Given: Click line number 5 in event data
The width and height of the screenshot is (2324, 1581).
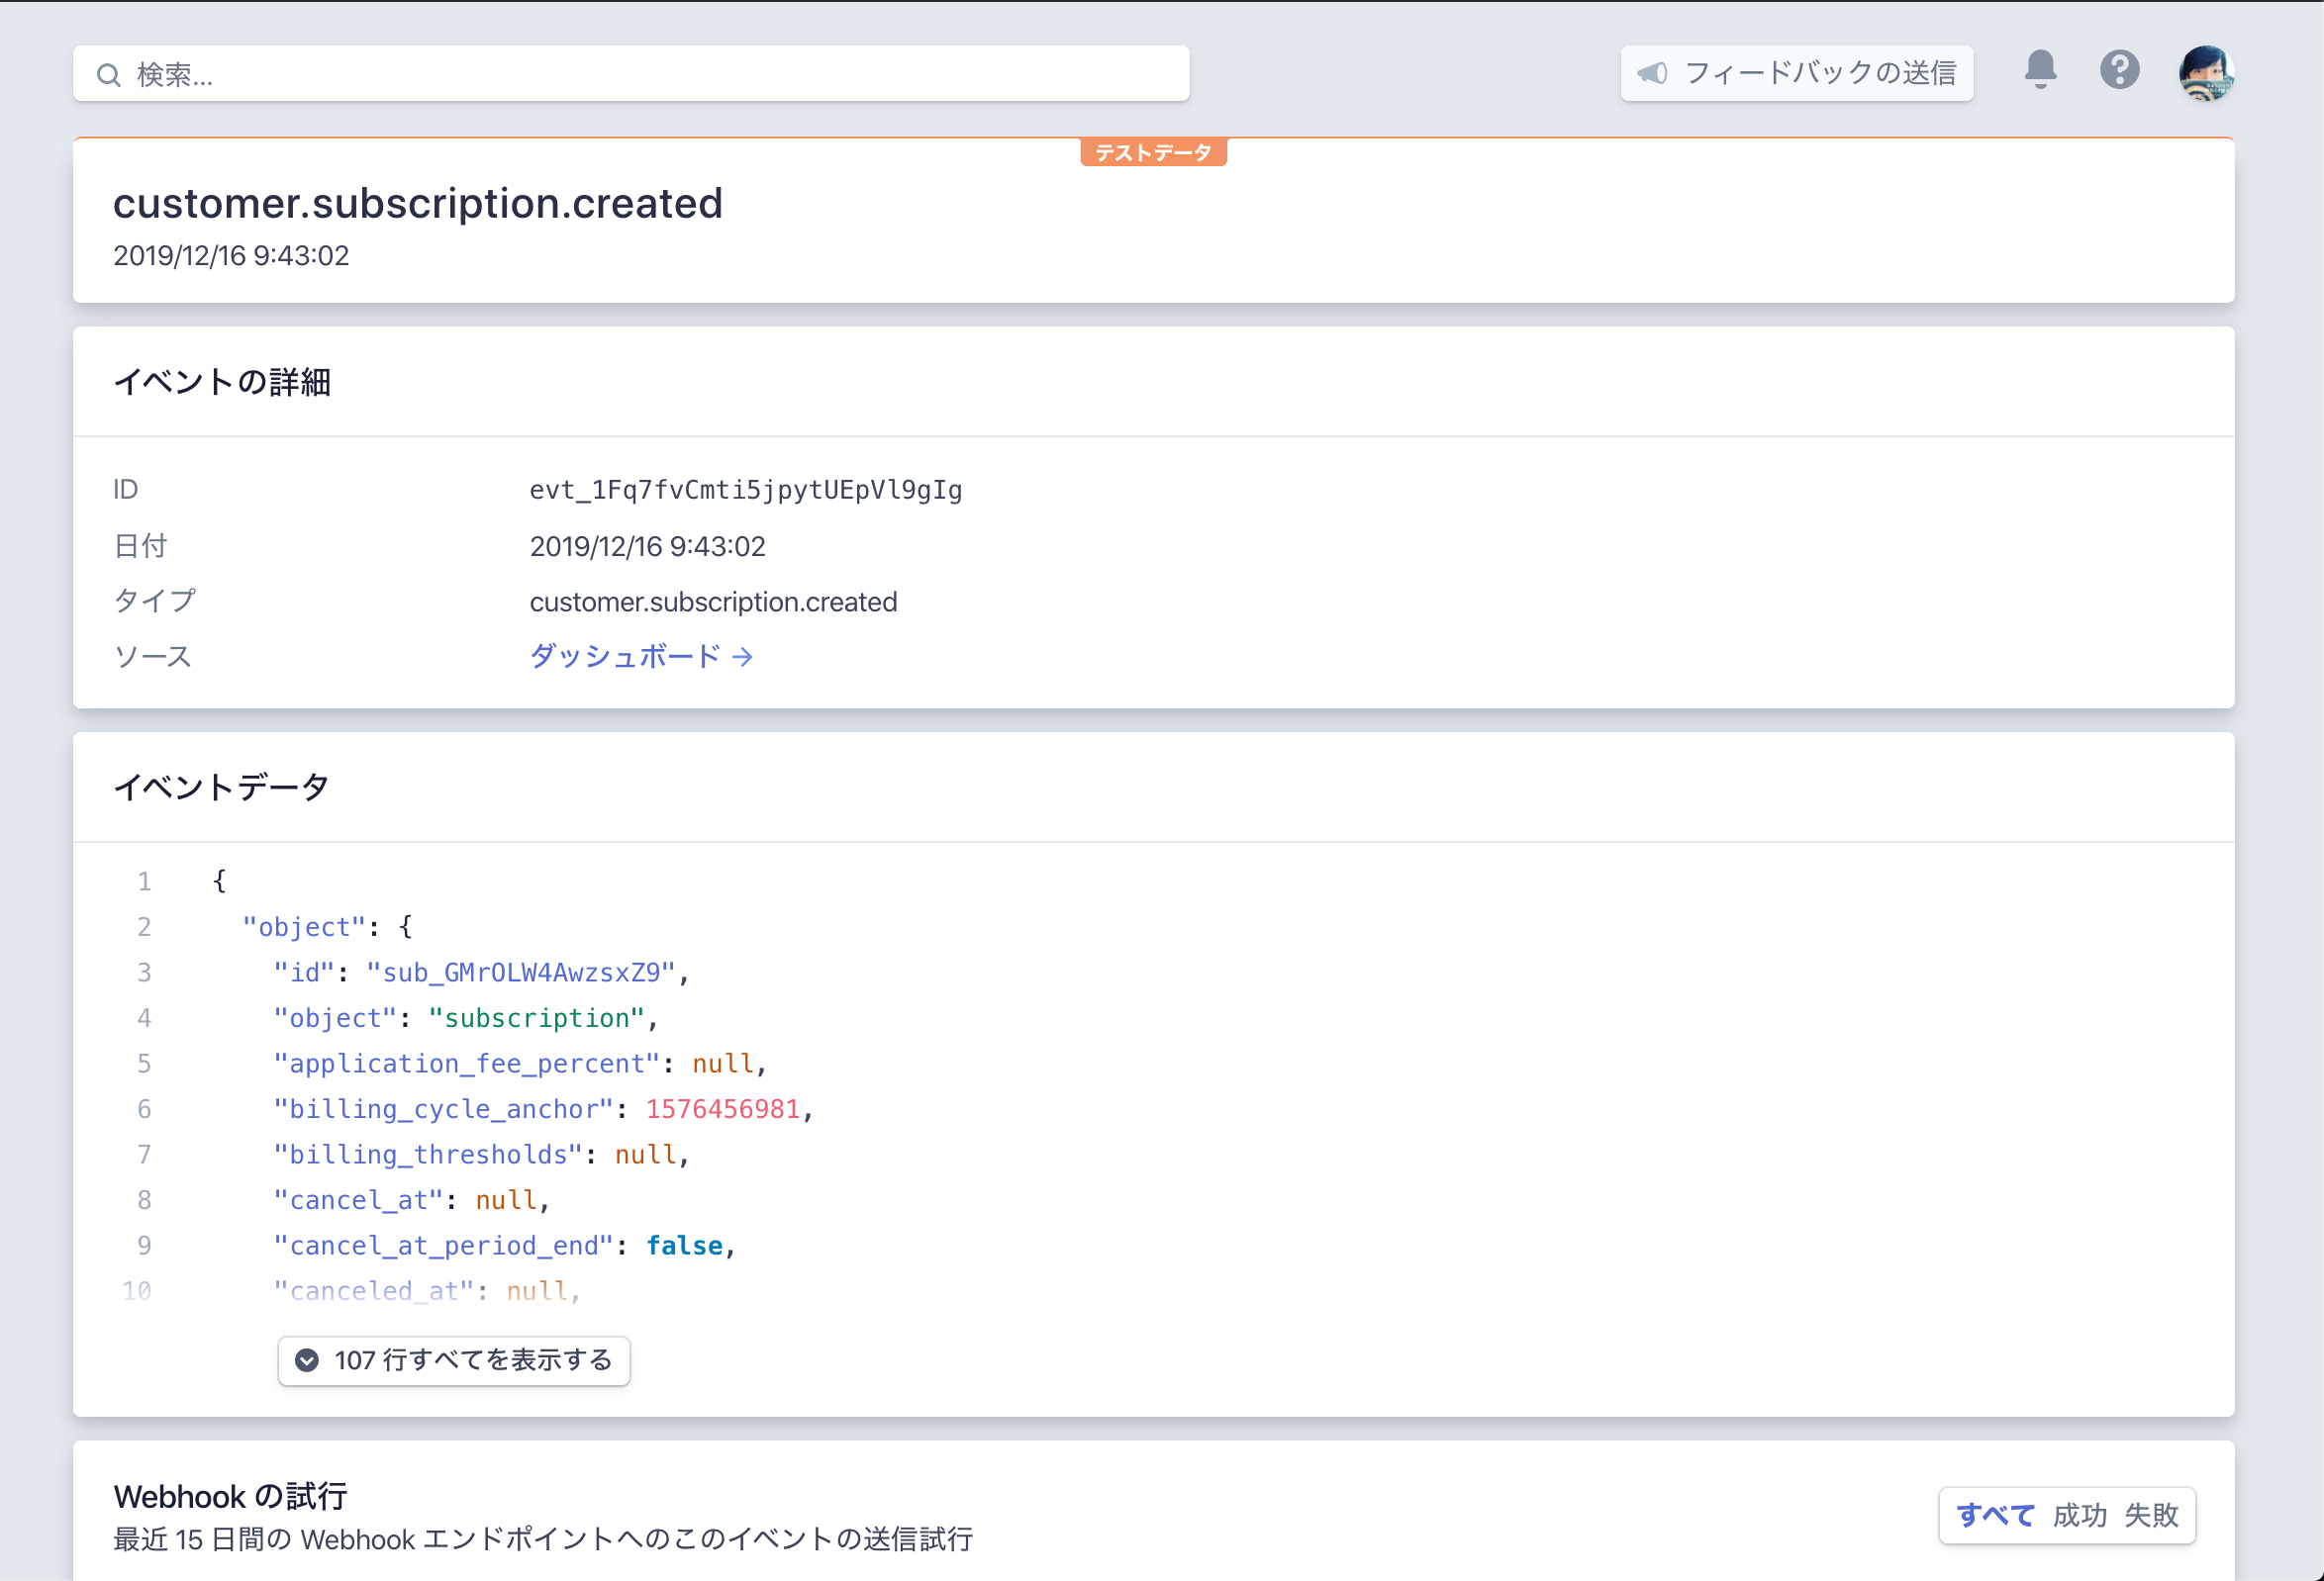Looking at the screenshot, I should pos(145,1064).
